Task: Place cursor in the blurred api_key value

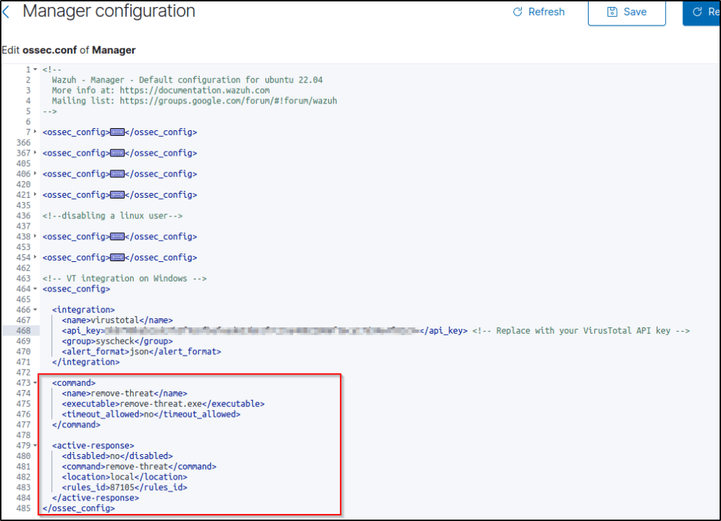Action: pos(262,331)
